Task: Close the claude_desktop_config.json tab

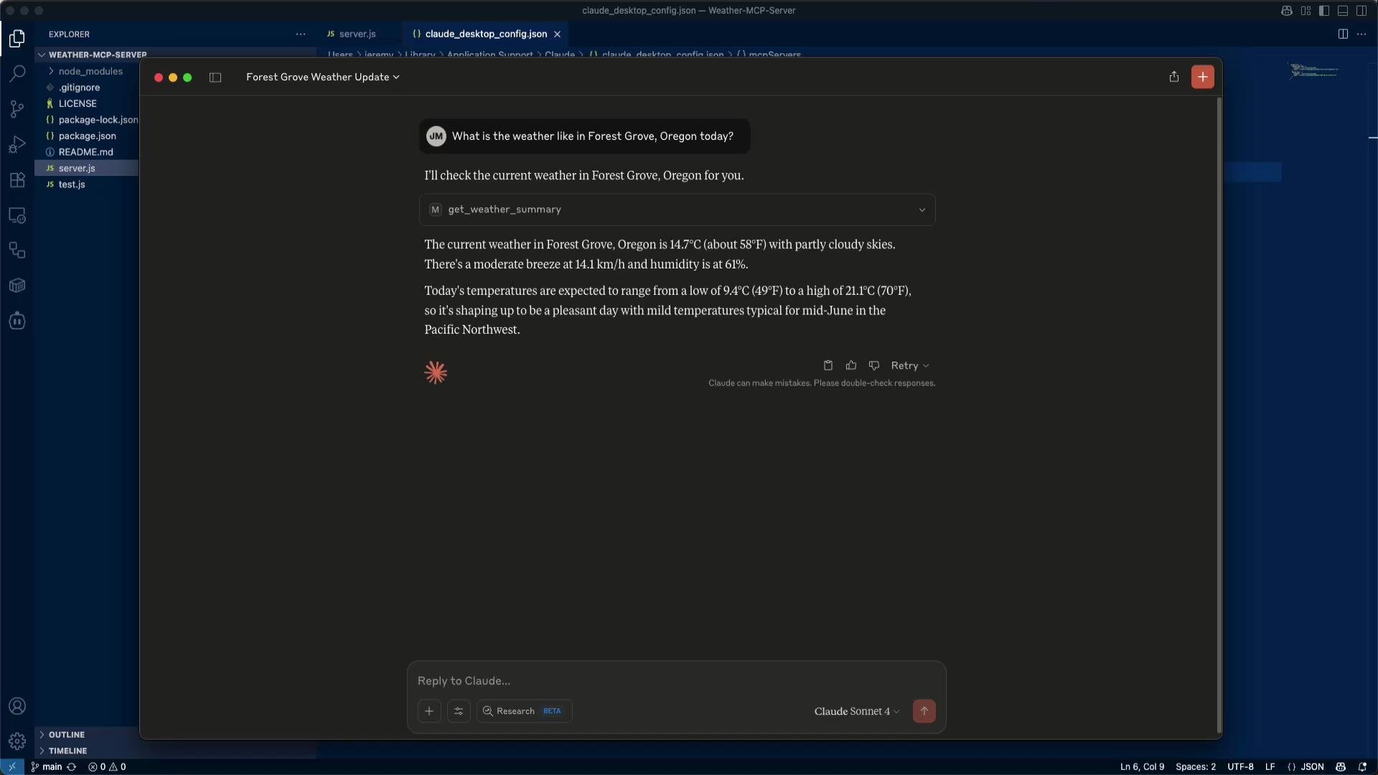Action: pyautogui.click(x=557, y=34)
